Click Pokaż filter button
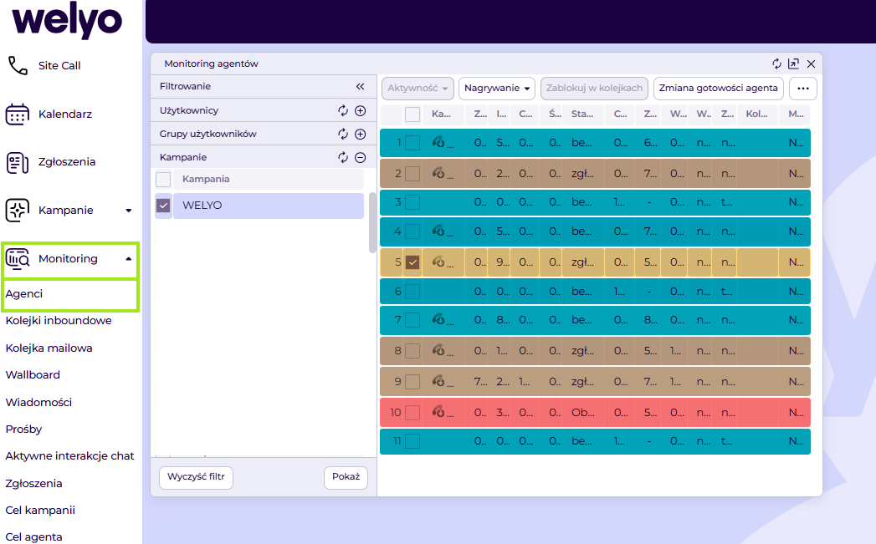The height and width of the screenshot is (544, 876). click(x=346, y=477)
